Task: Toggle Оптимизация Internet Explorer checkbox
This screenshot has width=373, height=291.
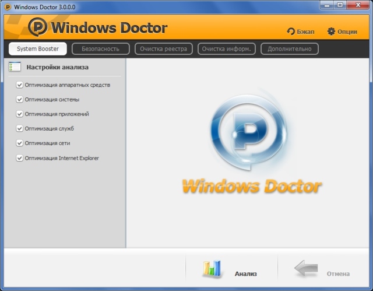Action: point(20,158)
